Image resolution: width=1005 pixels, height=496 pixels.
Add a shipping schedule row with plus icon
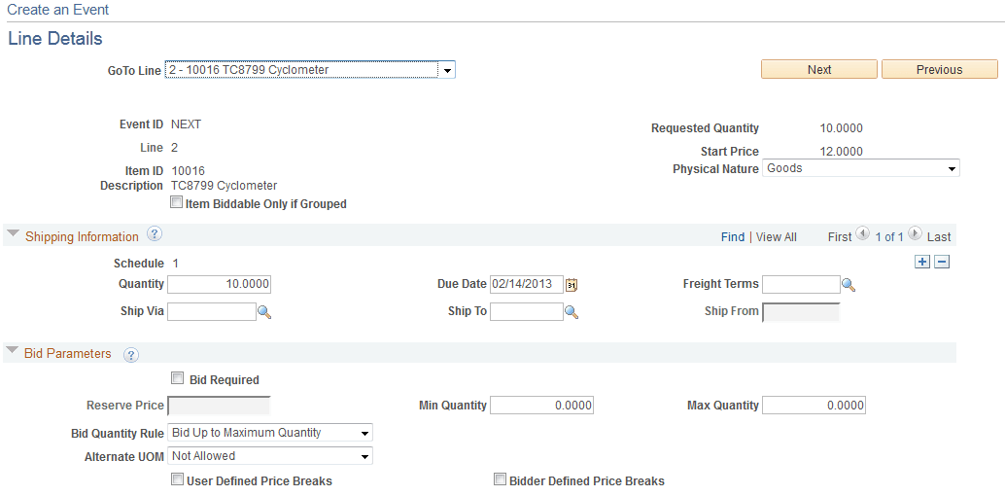922,262
